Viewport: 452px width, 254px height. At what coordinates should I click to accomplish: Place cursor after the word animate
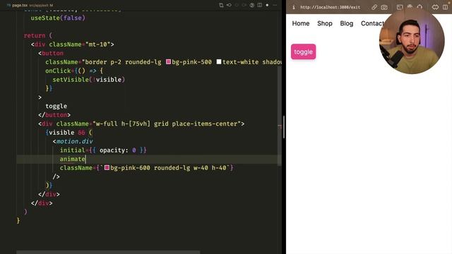[85, 159]
